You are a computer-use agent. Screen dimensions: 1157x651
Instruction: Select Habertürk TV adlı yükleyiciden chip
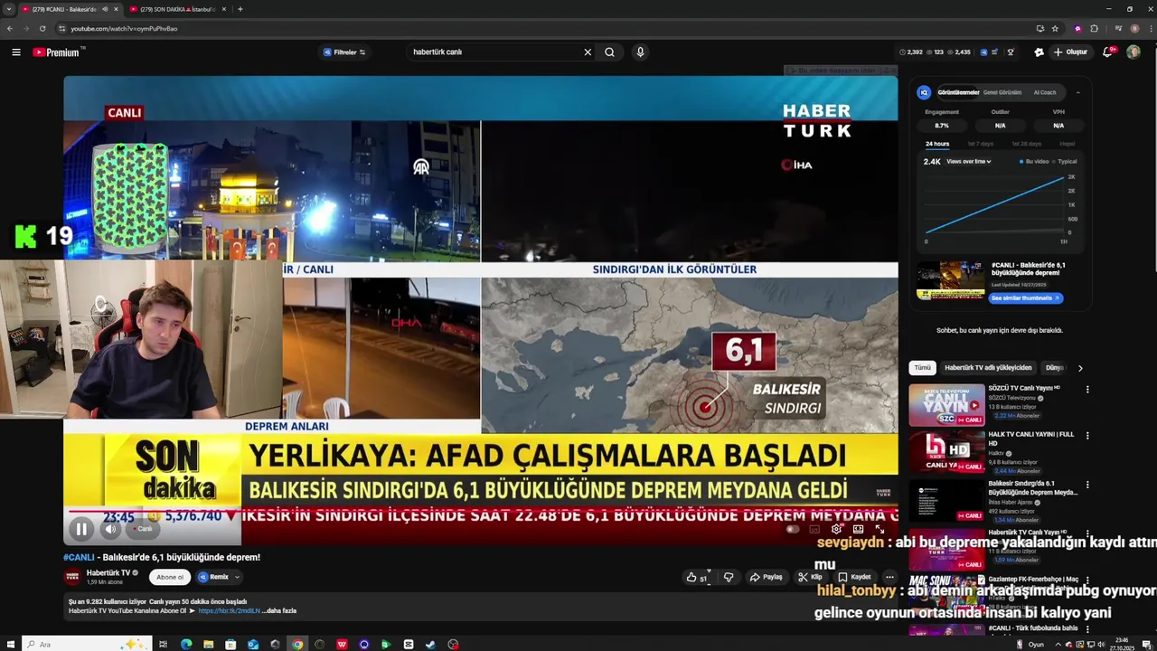pos(988,368)
